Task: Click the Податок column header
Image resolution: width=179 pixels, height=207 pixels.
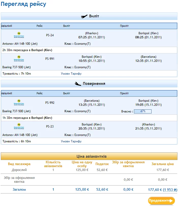Action: 102,164
